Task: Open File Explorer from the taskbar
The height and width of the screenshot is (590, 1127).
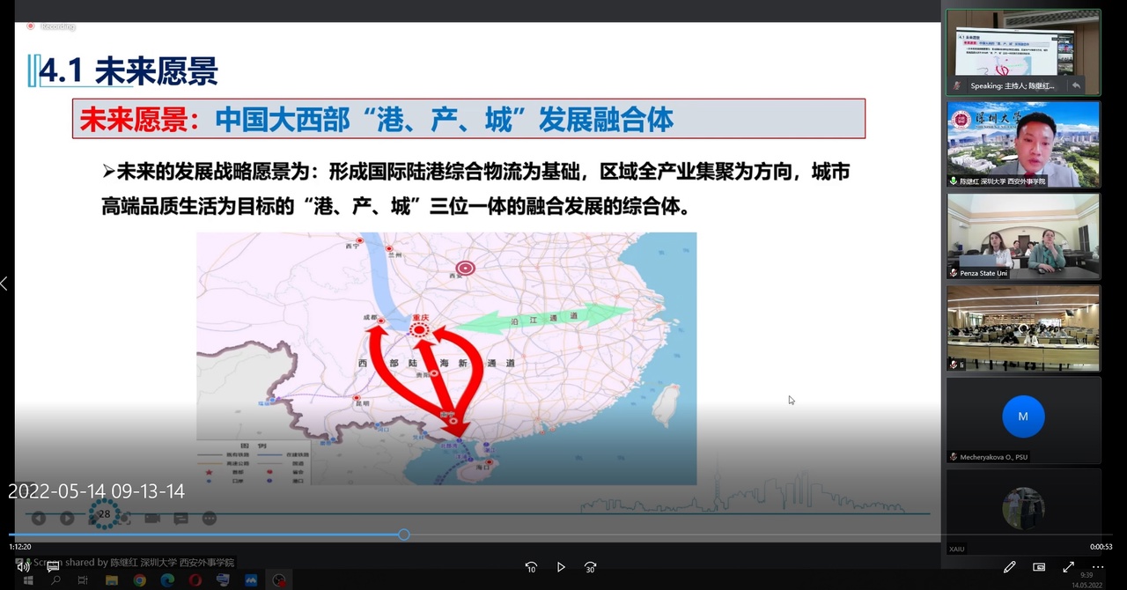Action: pos(112,580)
